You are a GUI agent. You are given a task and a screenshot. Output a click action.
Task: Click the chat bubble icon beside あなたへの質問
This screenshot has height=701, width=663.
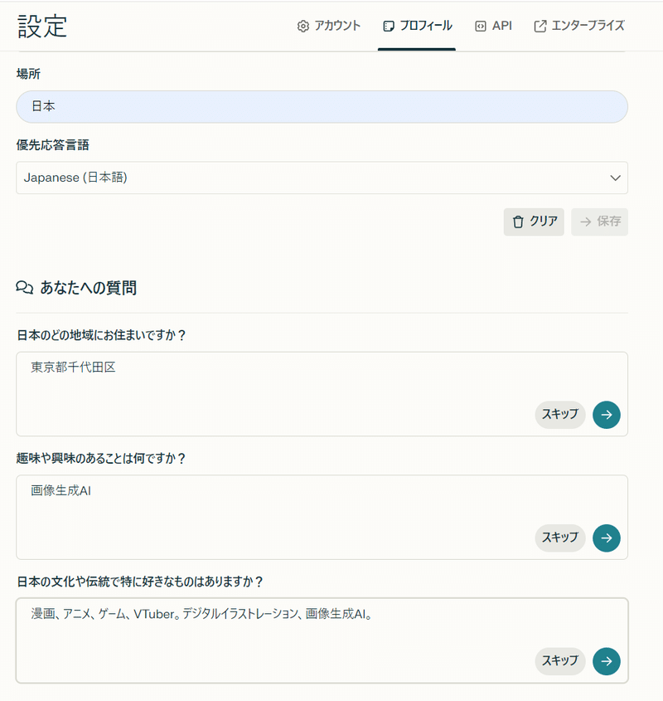[22, 286]
